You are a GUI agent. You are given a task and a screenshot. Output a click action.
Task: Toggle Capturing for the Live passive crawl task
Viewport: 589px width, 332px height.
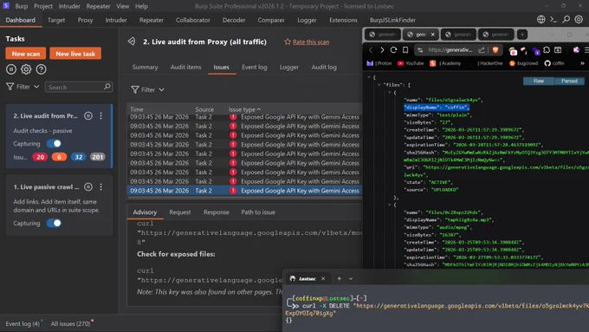tap(54, 223)
